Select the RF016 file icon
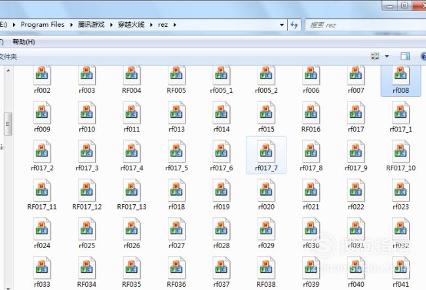Viewport: 426px width, 290px height. point(311,113)
